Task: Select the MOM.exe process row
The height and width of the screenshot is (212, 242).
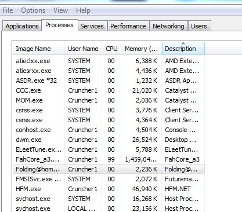Action: (x=109, y=100)
